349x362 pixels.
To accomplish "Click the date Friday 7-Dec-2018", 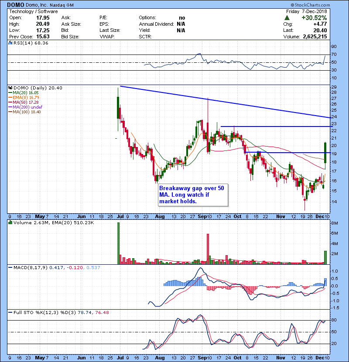I will point(307,11).
